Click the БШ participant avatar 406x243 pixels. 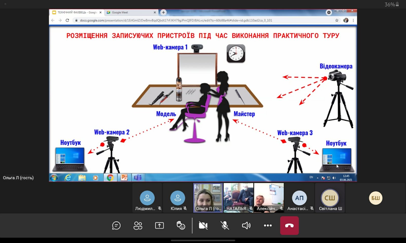(376, 198)
